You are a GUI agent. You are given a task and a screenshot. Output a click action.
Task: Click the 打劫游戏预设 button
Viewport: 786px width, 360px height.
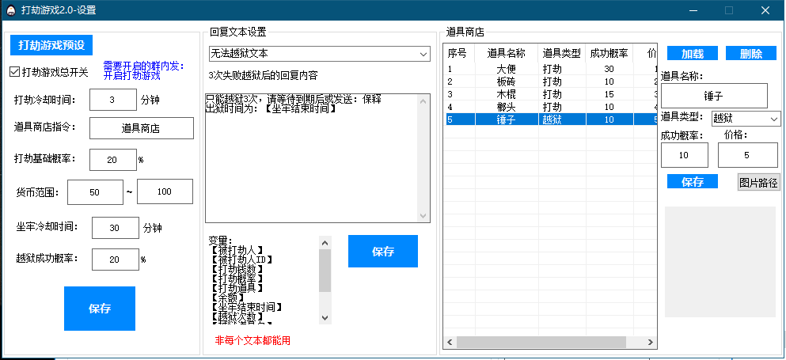(51, 45)
